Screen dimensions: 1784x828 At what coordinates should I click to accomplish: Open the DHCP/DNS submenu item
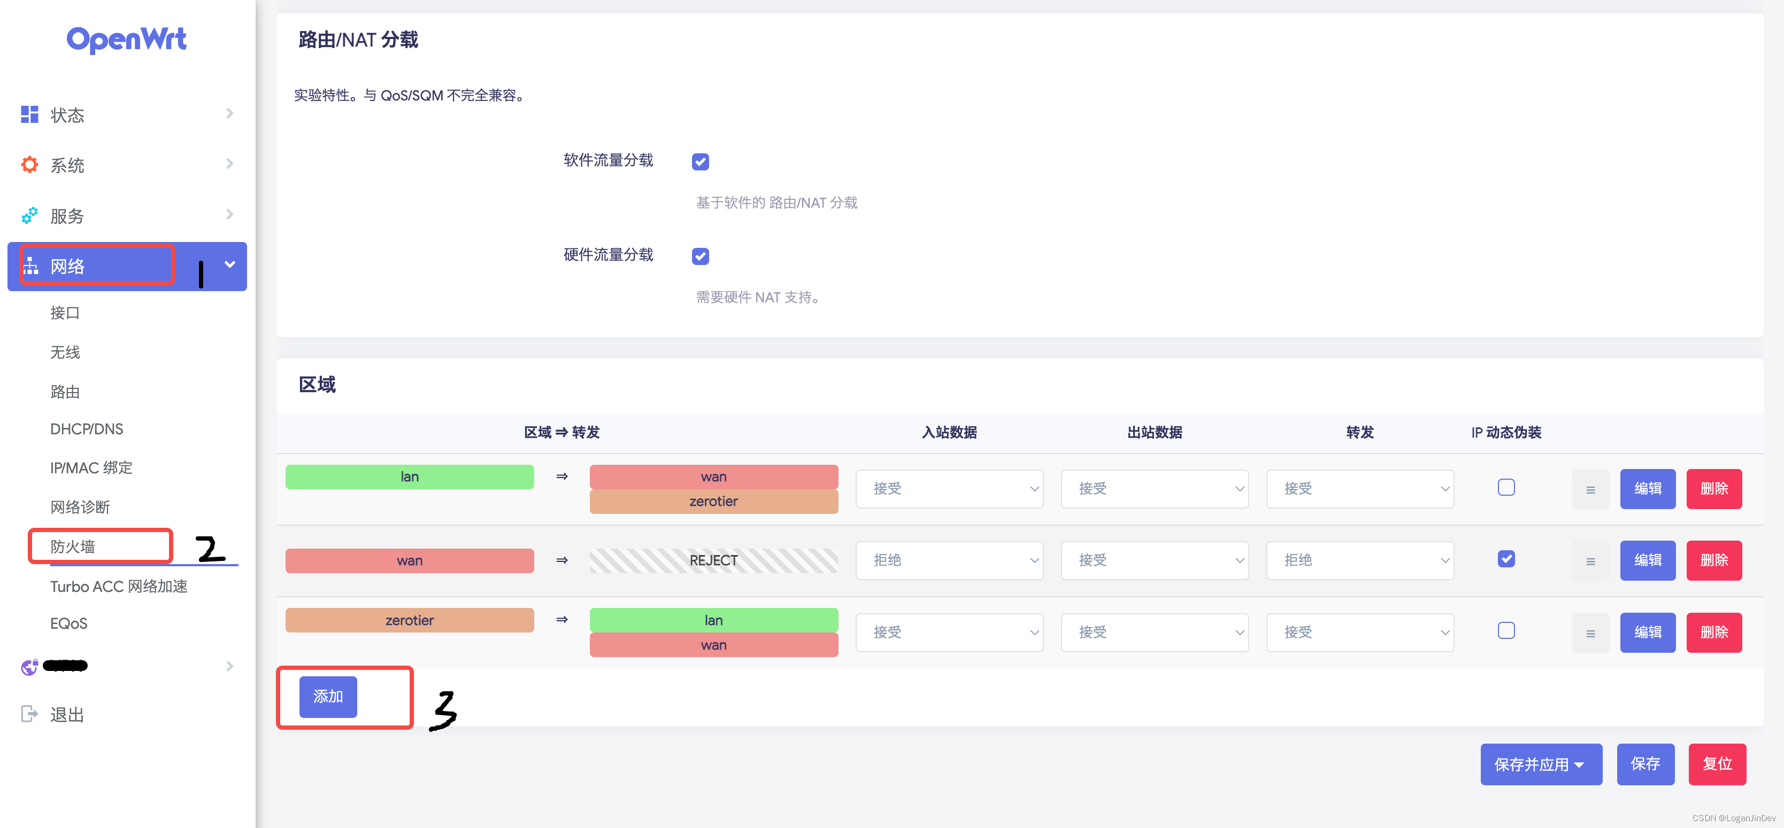click(87, 429)
